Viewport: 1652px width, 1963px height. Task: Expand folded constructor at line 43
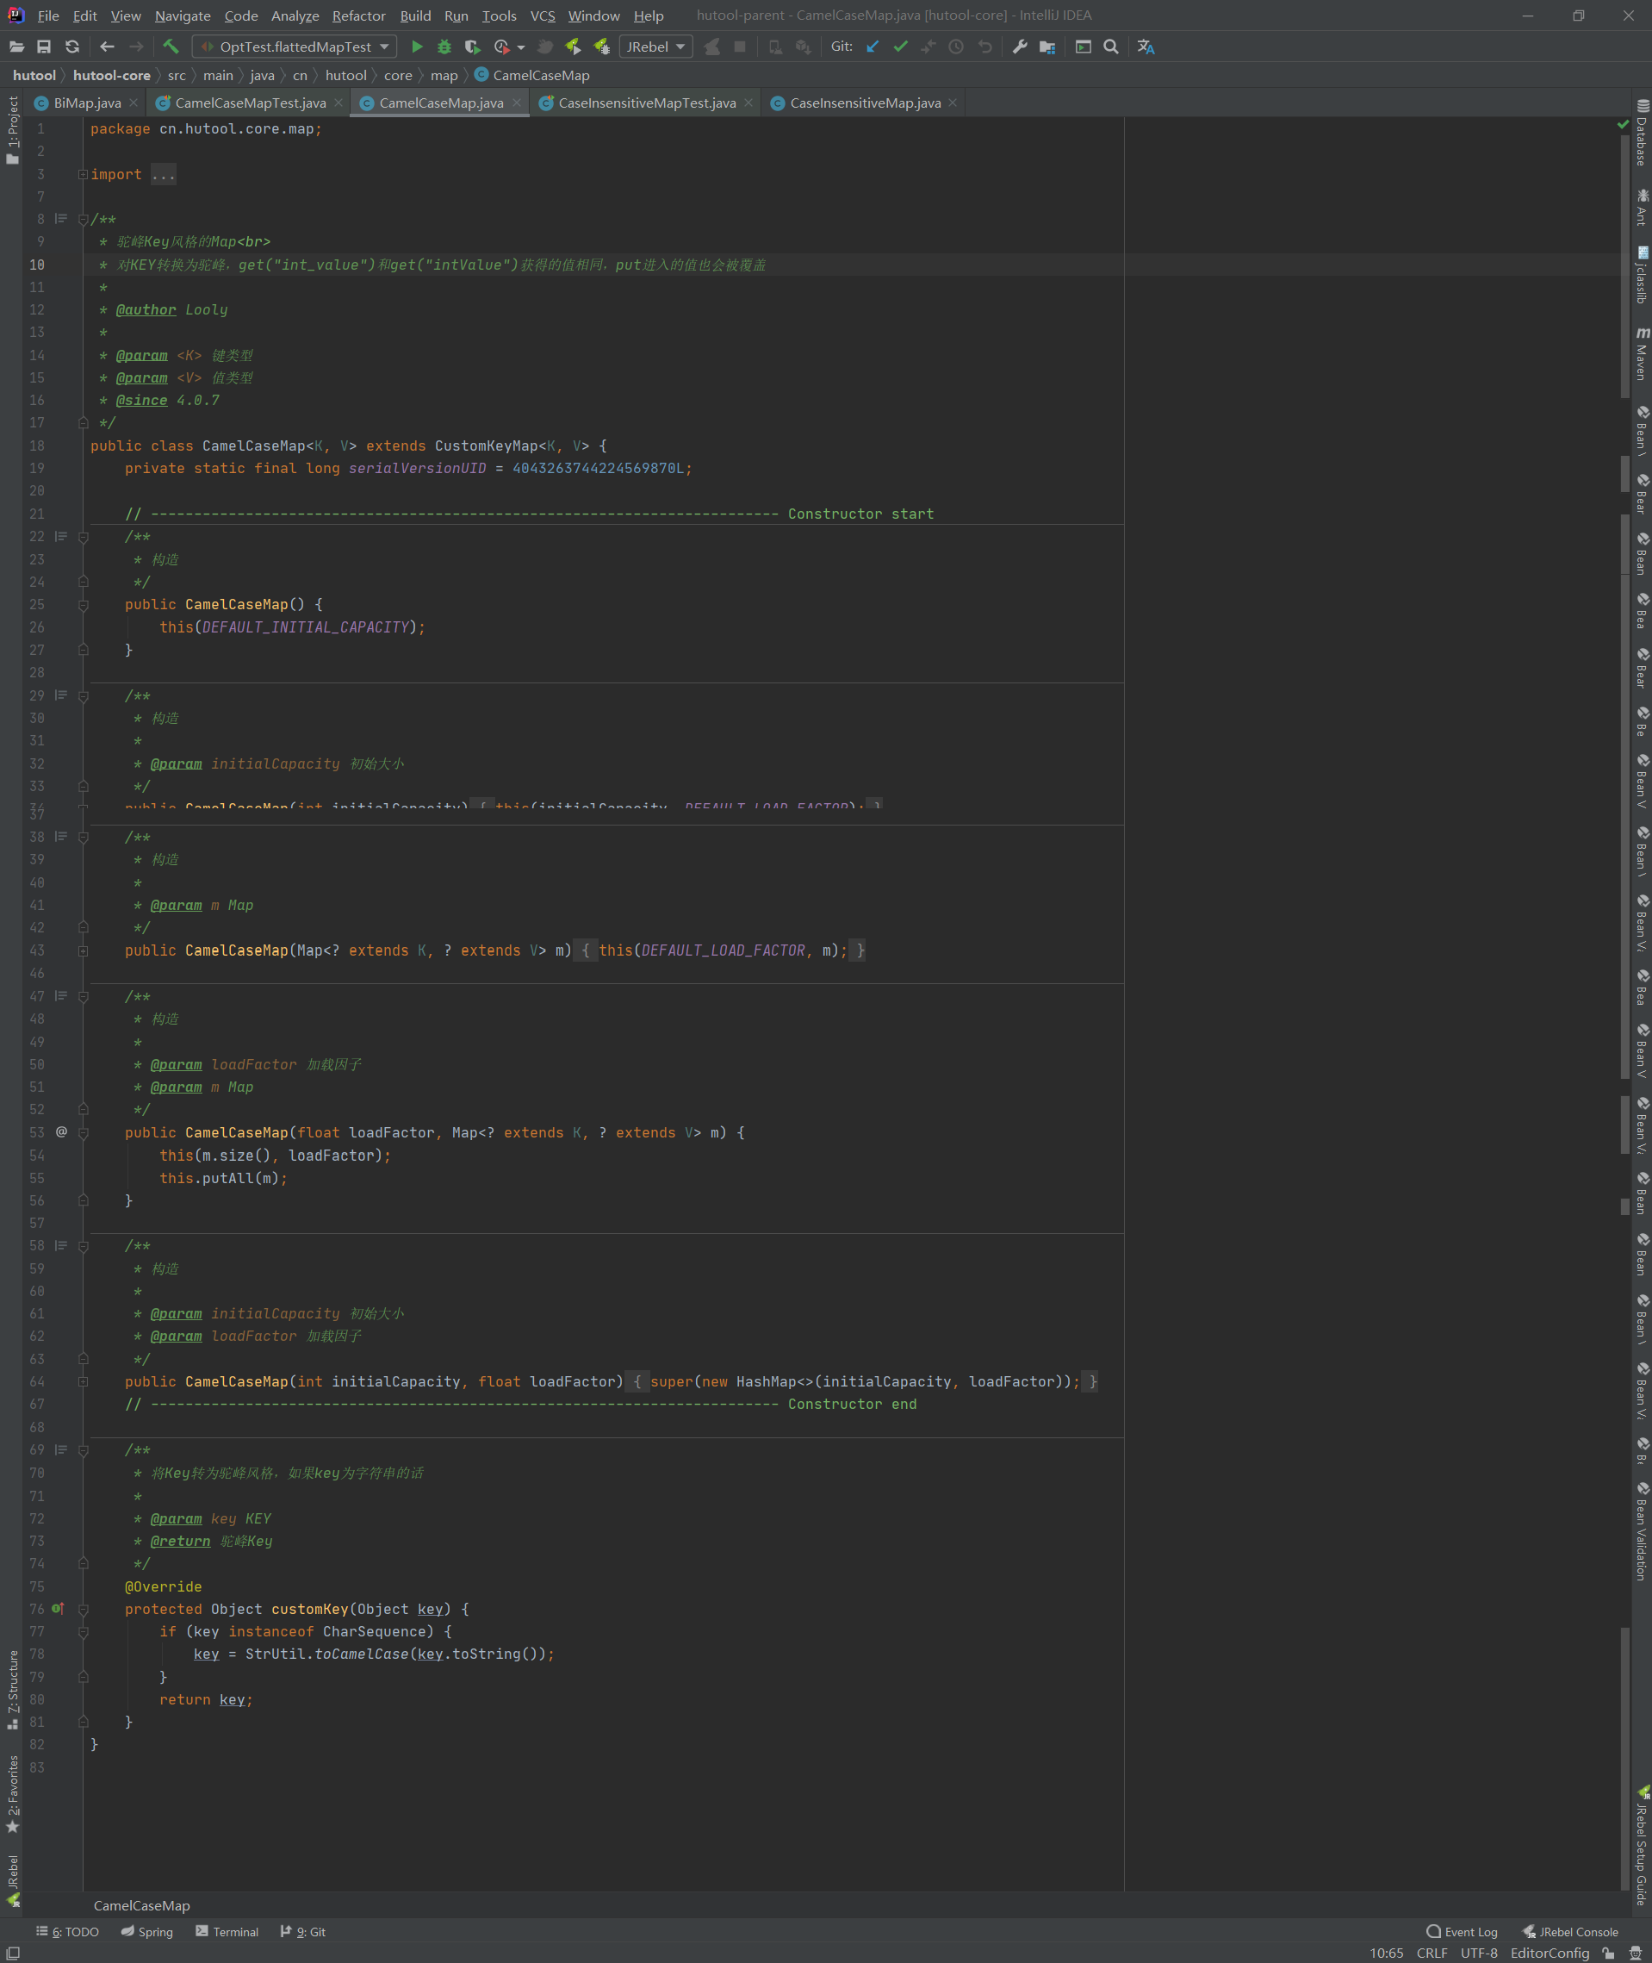coord(84,951)
